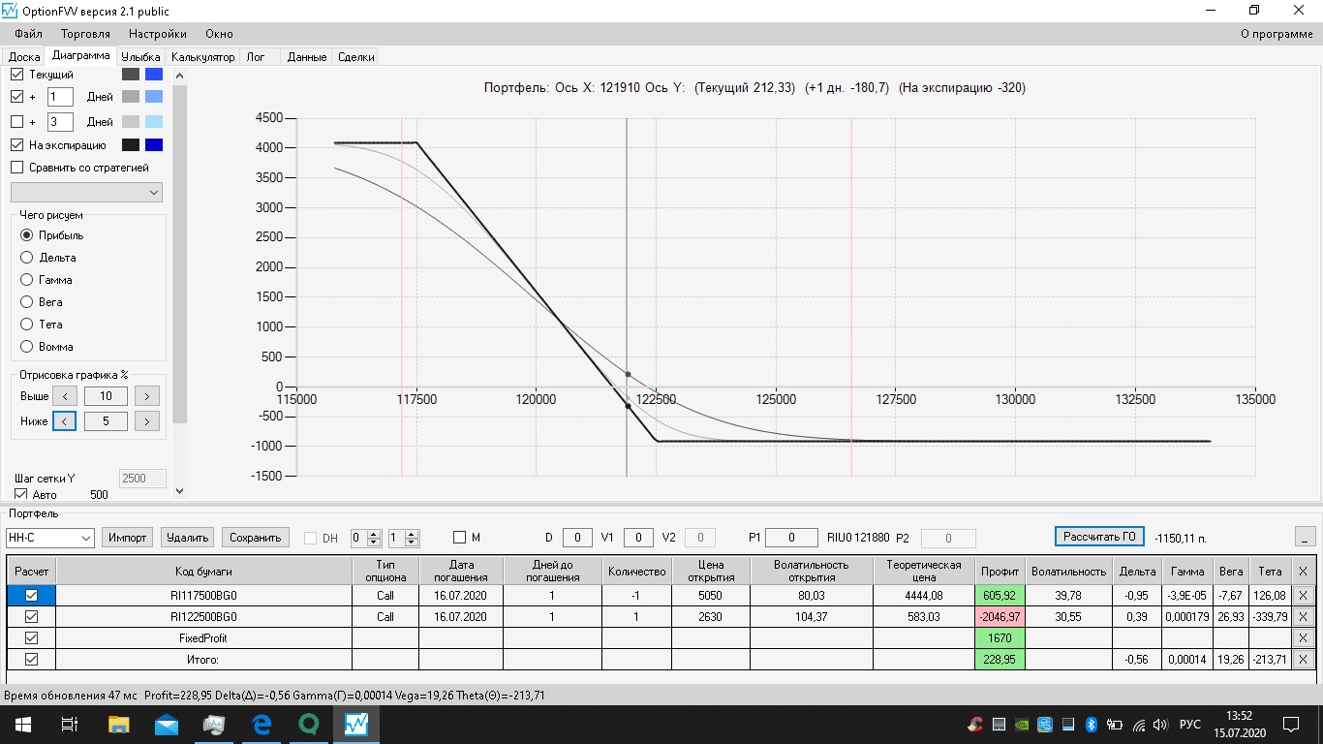Click the right arrow next to Ниже value
Viewport: 1323px width, 744px height.
point(146,420)
